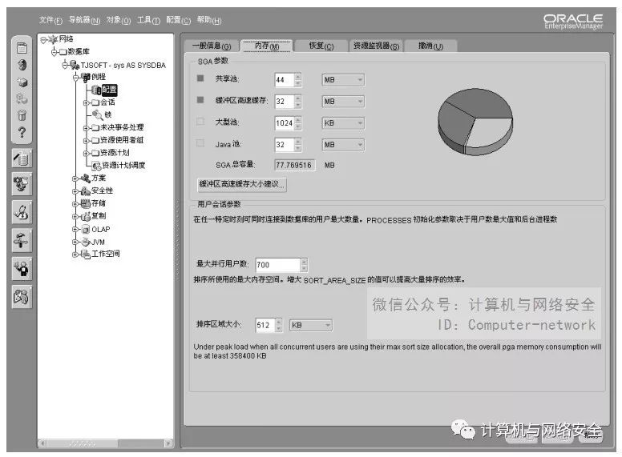Open the 大型池 unit dropdown (KB)
The width and height of the screenshot is (622, 457).
tap(343, 123)
